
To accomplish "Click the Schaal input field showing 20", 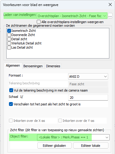I will click(x=88, y=98).
